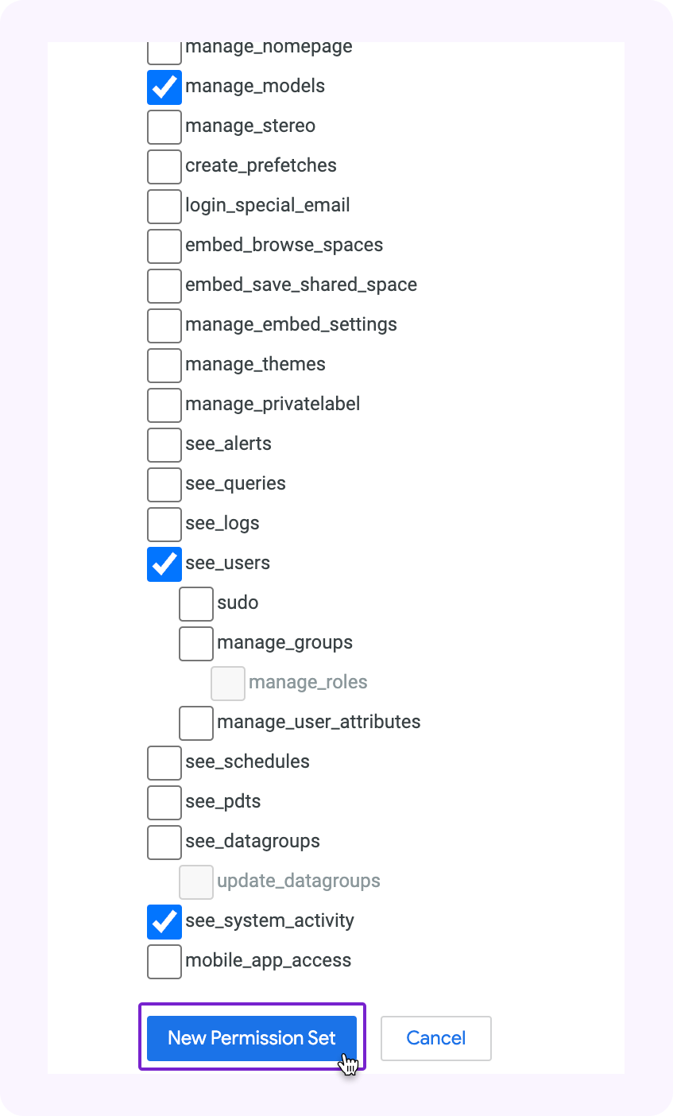Select the manage_embed_settings checkbox
The height and width of the screenshot is (1116, 673).
point(164,325)
